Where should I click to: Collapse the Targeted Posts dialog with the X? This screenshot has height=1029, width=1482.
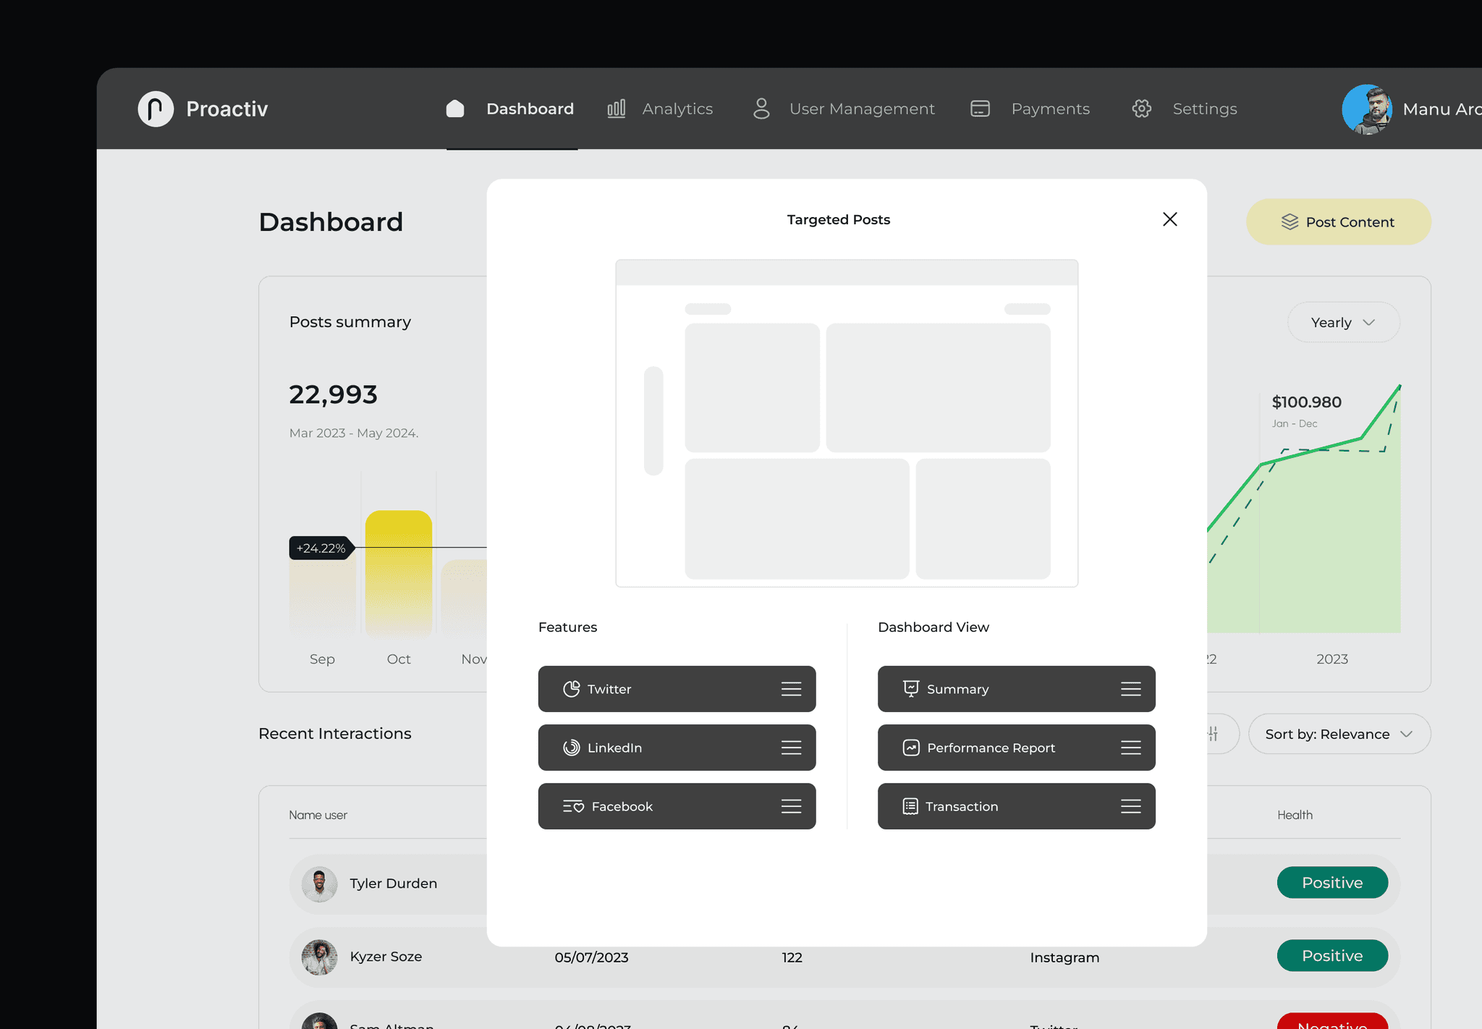point(1170,219)
